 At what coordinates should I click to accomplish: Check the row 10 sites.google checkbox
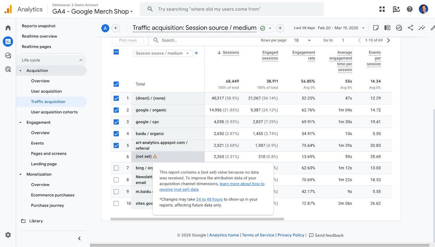coord(116,203)
